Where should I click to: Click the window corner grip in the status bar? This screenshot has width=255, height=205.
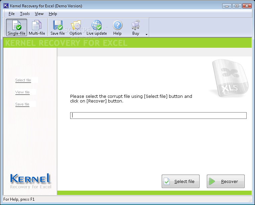pos(250,200)
